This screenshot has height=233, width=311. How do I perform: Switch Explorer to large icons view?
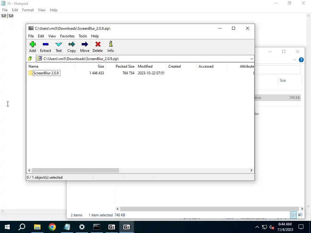pyautogui.click(x=300, y=215)
